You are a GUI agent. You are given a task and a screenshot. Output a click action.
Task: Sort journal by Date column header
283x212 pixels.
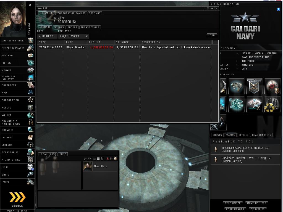(50, 42)
